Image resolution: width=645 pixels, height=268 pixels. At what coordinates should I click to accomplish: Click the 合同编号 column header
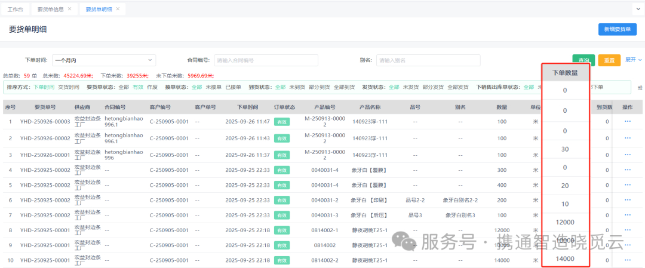(x=115, y=107)
